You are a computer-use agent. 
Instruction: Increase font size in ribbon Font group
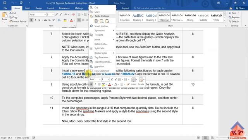[x=57, y=14]
